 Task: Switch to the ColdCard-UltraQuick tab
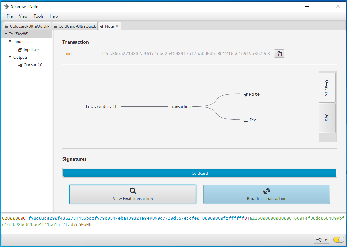click(x=75, y=26)
